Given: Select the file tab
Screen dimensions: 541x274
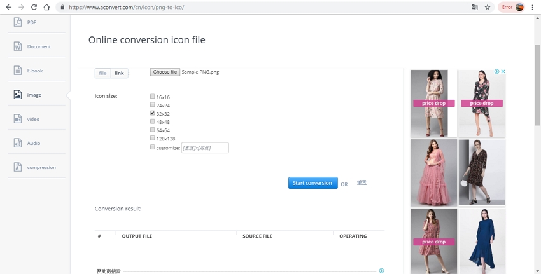Looking at the screenshot, I should click(x=102, y=73).
